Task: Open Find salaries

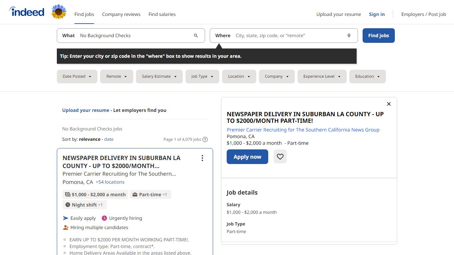Action: click(162, 14)
